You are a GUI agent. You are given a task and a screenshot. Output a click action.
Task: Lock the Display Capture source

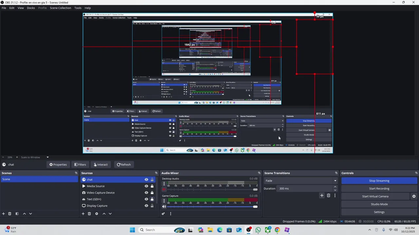[152, 206]
